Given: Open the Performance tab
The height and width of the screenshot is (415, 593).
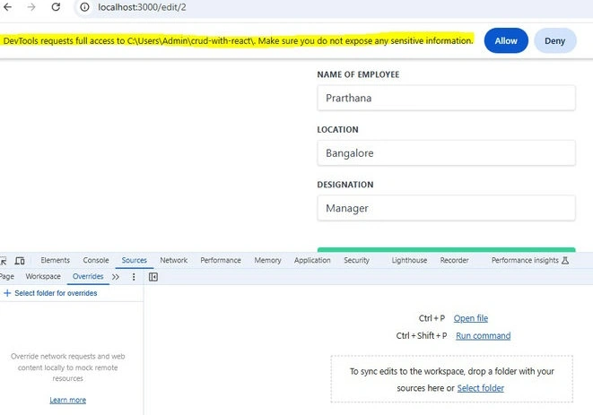Looking at the screenshot, I should 221,261.
